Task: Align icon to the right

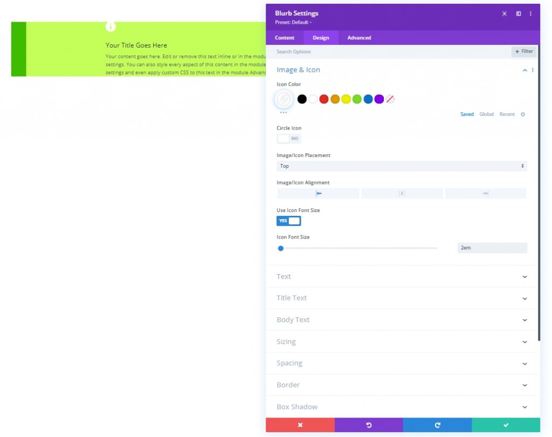Action: pos(486,194)
